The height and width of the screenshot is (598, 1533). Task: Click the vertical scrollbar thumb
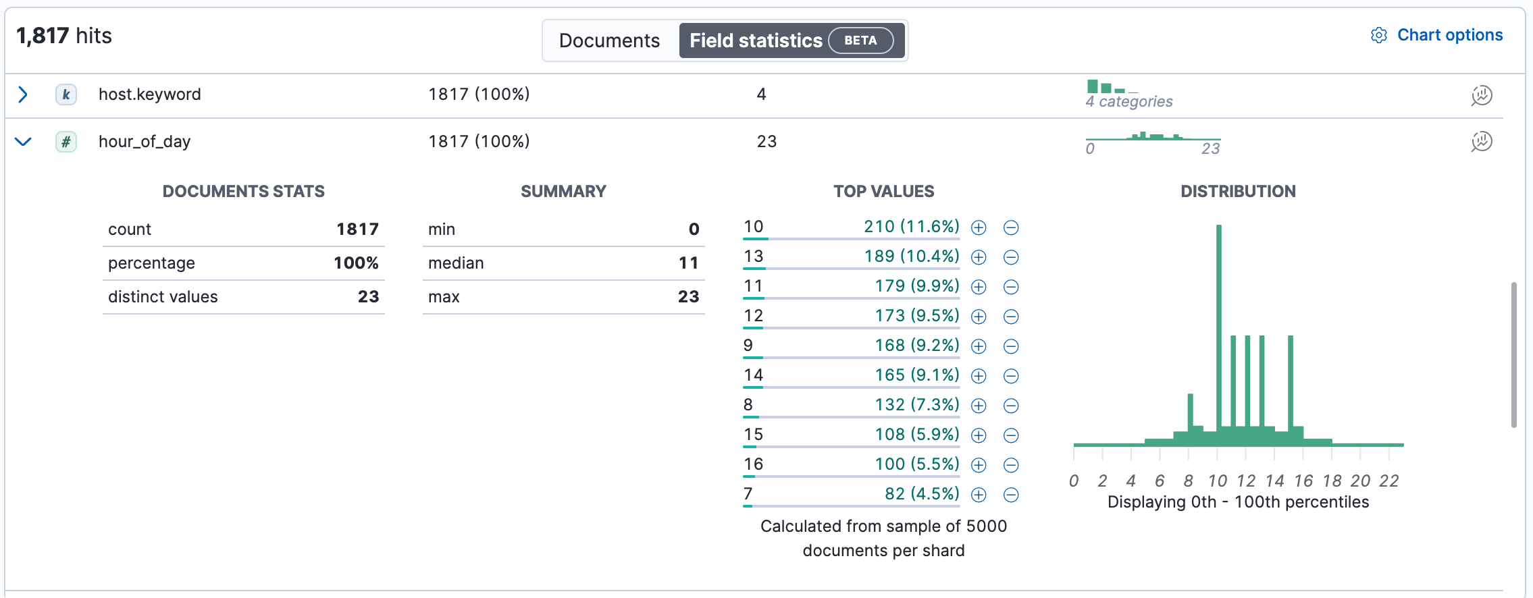click(x=1514, y=354)
